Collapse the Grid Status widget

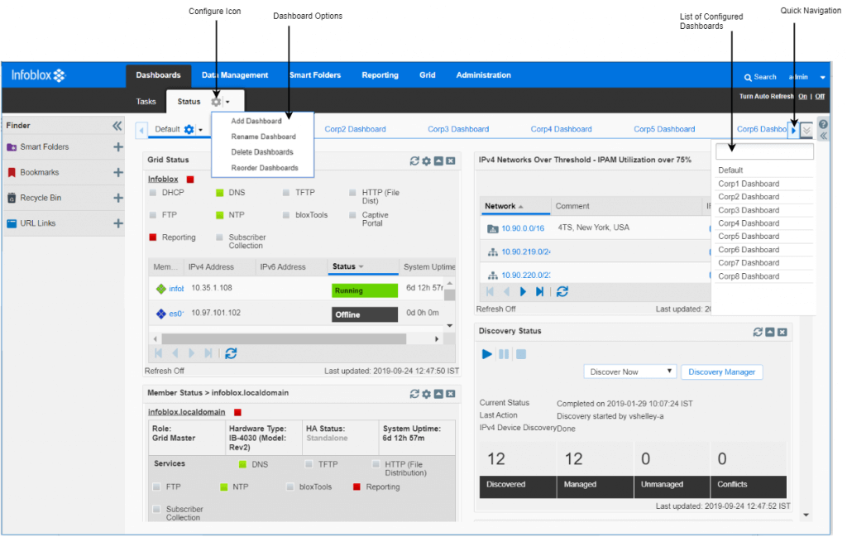[x=438, y=161]
